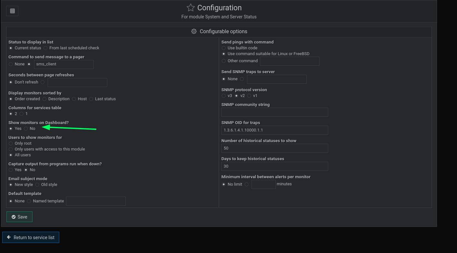
Task: Select 'From last scheduled check' radio
Action: coord(45,48)
